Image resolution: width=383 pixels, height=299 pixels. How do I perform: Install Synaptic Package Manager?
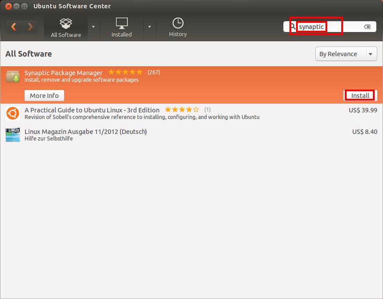pyautogui.click(x=360, y=95)
